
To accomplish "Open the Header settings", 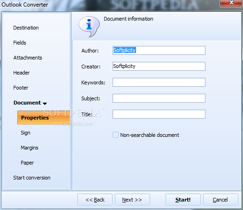I will [x=21, y=73].
